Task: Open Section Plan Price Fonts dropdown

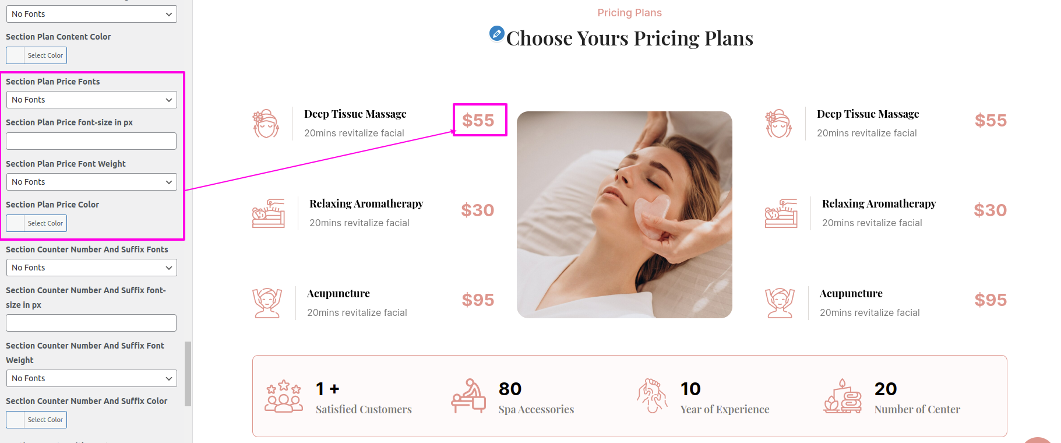Action: 91,100
